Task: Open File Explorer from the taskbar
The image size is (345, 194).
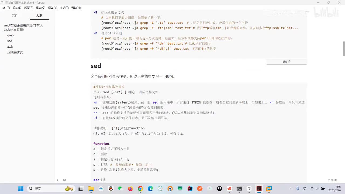Action: [x=91, y=189]
